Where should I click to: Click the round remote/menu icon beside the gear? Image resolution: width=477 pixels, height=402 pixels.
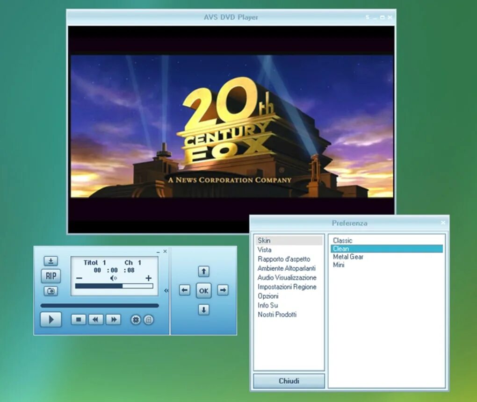148,320
